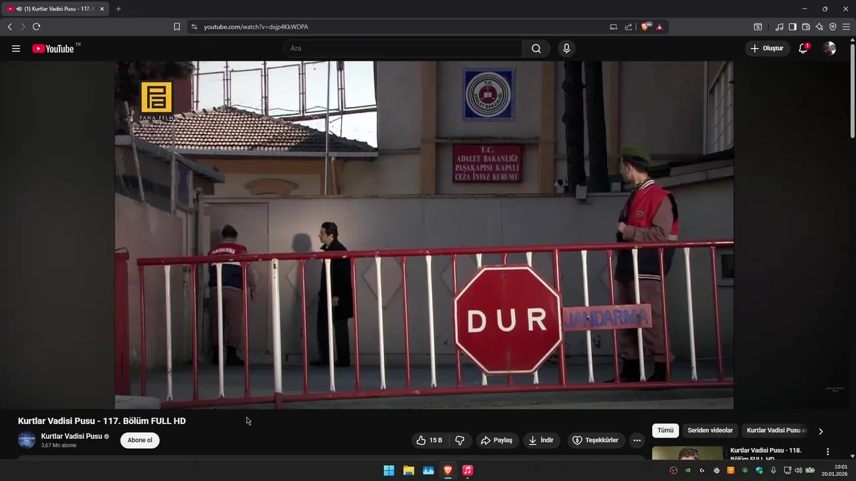The width and height of the screenshot is (856, 481).
Task: Open Leo AI sparkle icon
Action: coord(819,27)
